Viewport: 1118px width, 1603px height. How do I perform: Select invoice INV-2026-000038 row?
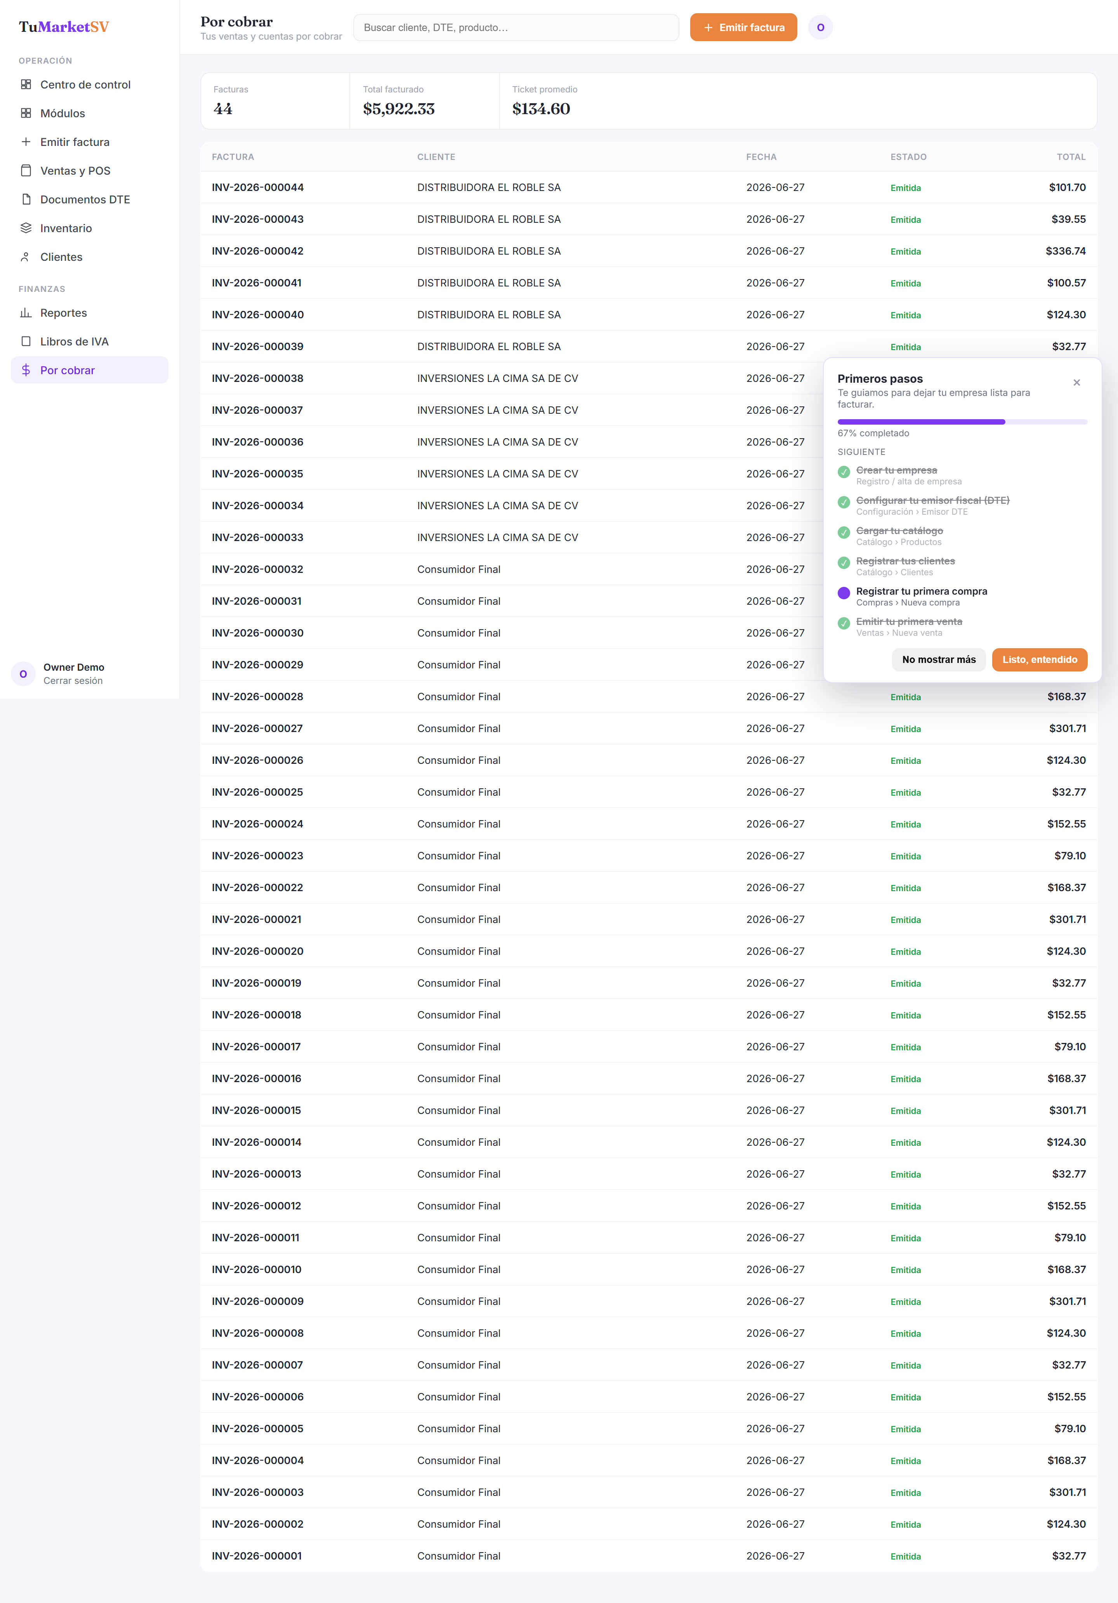(x=649, y=378)
